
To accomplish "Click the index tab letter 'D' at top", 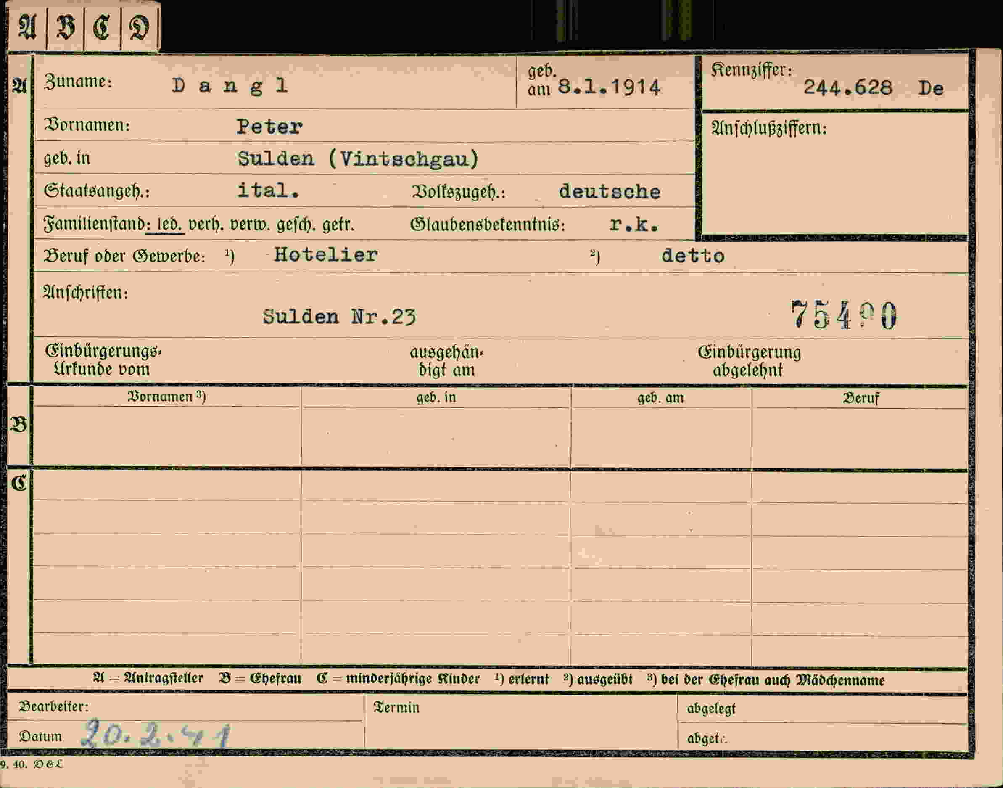I will coord(139,28).
